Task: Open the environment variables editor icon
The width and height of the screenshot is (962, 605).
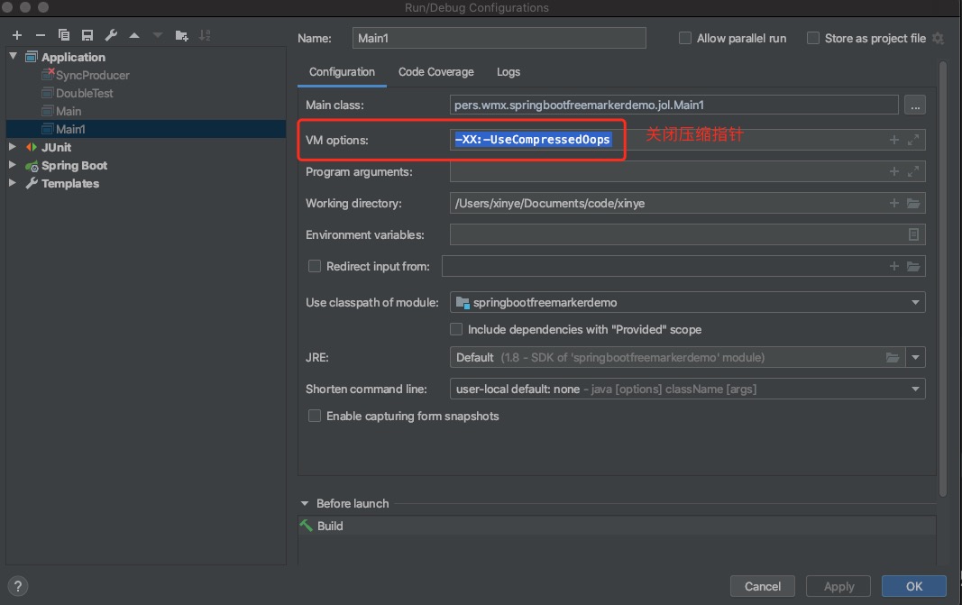Action: pyautogui.click(x=913, y=234)
